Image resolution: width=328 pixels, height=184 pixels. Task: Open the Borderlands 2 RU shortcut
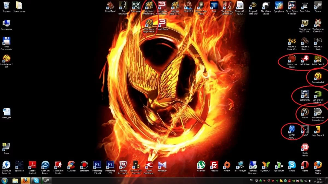pyautogui.click(x=7, y=61)
